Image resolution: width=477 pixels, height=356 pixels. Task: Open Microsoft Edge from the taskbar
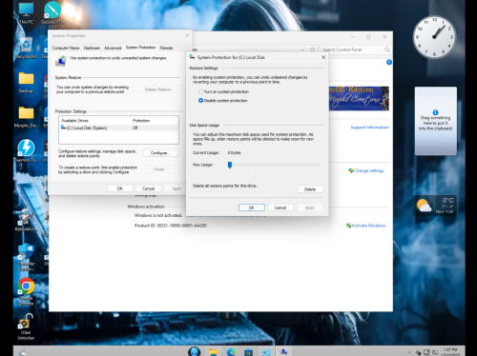click(x=231, y=352)
